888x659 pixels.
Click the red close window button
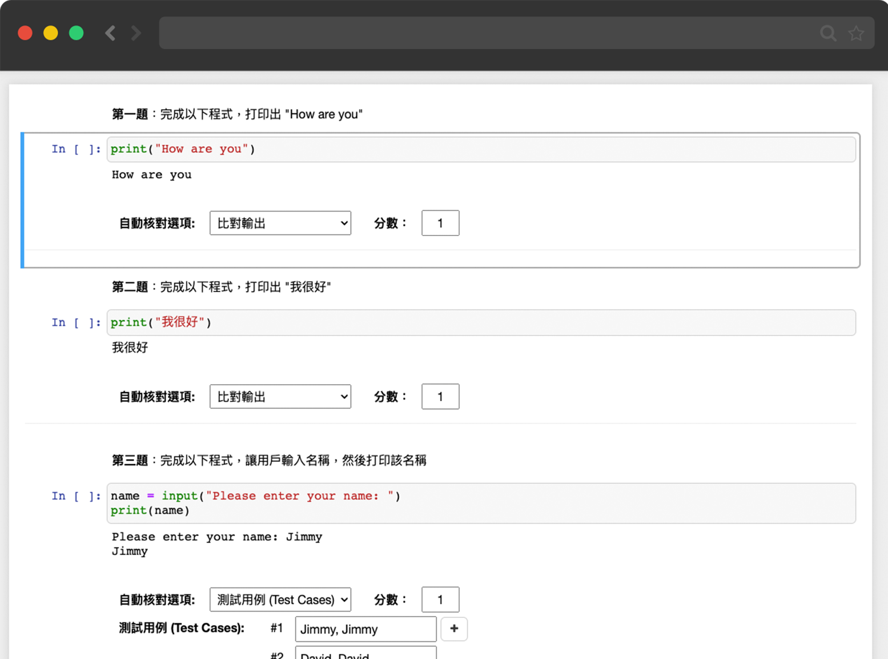25,33
